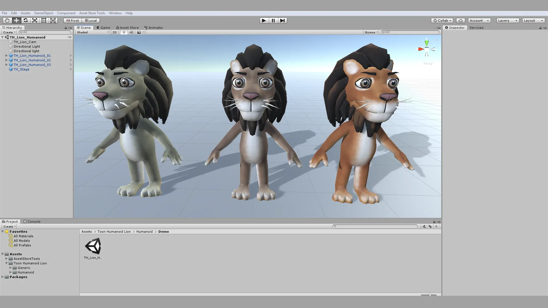
Task: Open TH_Lion_Humanoid_01 prefab arrow
Action: point(70,56)
